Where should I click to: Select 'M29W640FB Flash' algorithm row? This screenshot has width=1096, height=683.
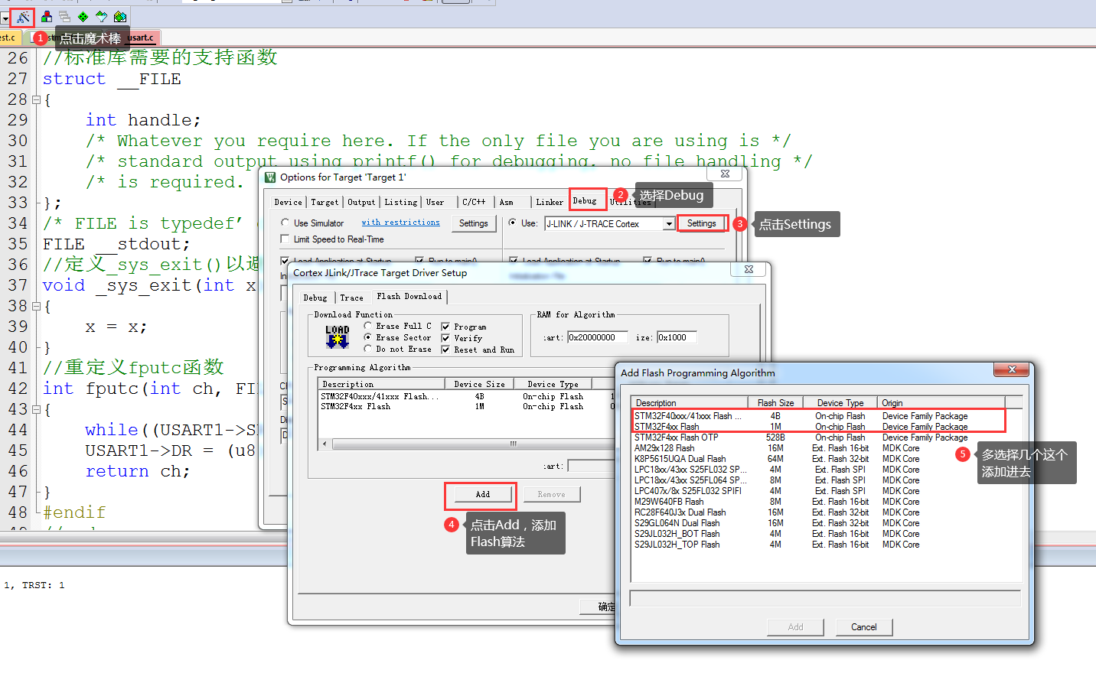click(819, 502)
